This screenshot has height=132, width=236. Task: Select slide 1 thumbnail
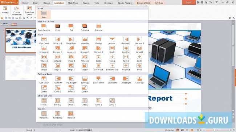[21, 41]
